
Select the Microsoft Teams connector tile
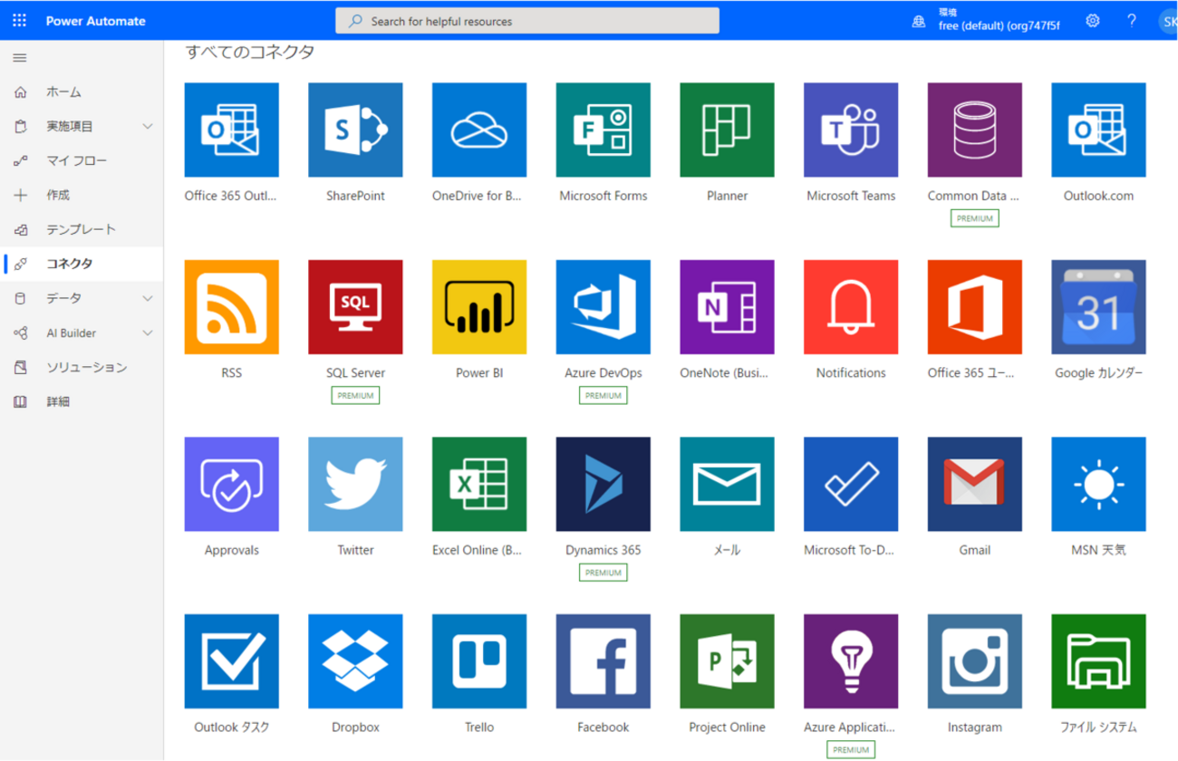click(x=851, y=130)
